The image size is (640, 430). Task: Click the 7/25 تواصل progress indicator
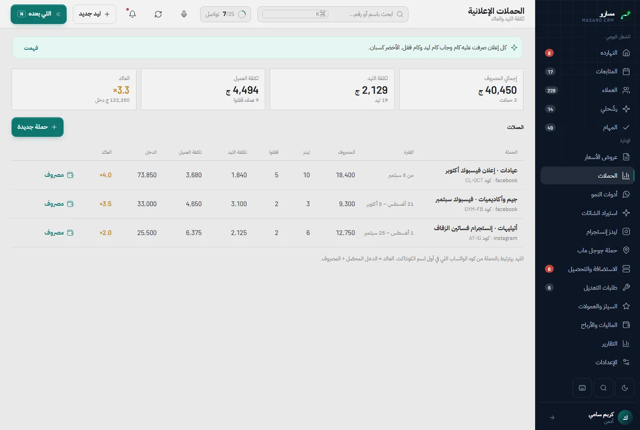pos(225,14)
